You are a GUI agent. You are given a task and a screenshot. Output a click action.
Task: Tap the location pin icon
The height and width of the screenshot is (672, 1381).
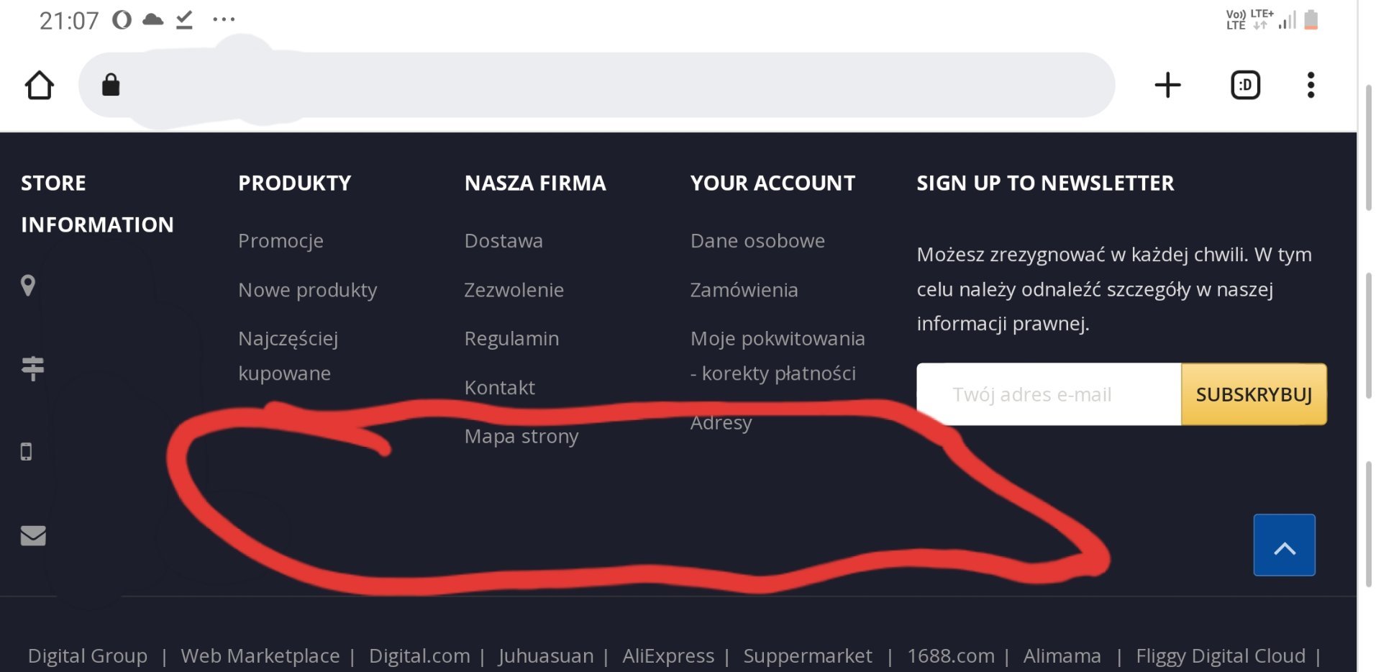28,286
